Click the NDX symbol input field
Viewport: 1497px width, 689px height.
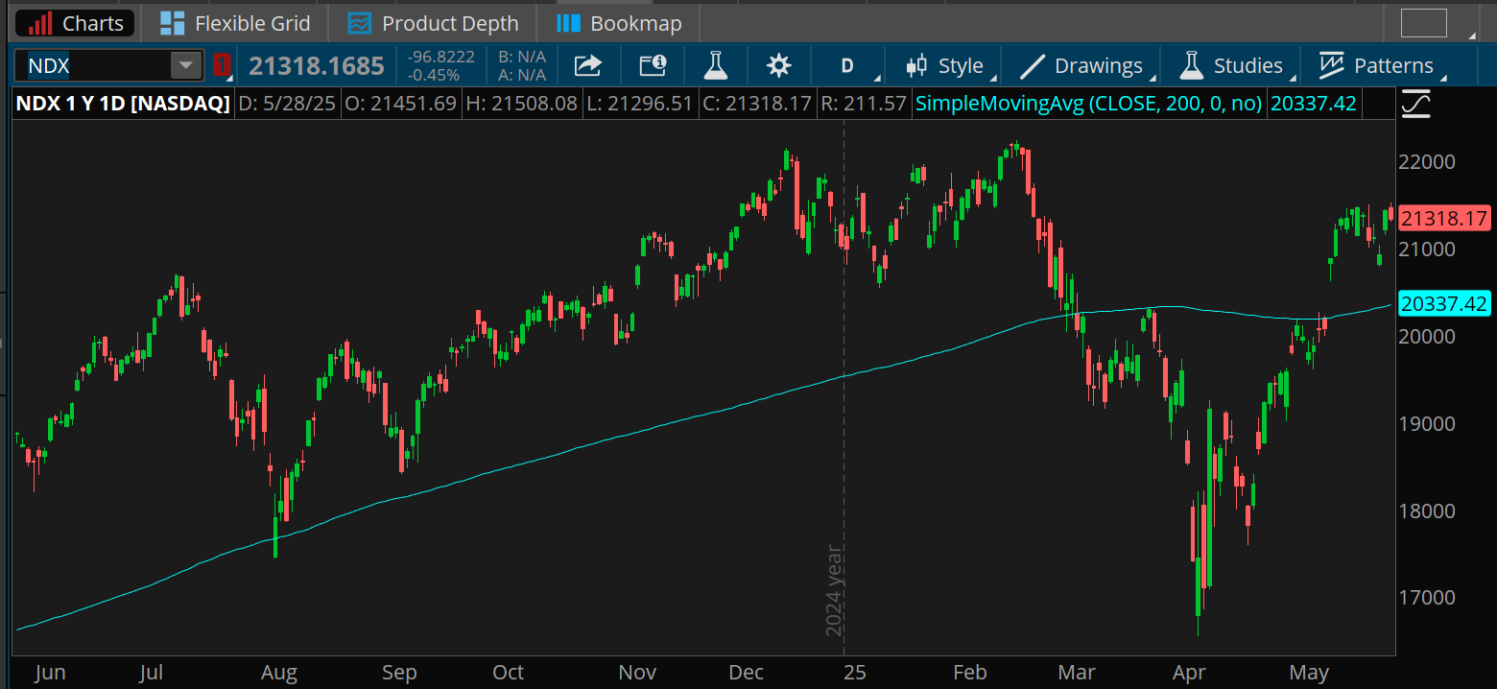point(92,65)
